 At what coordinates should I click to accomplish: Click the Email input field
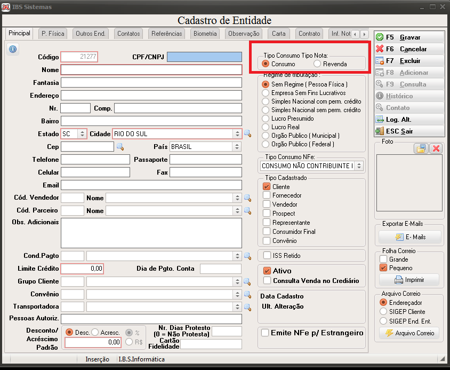pyautogui.click(x=151, y=185)
